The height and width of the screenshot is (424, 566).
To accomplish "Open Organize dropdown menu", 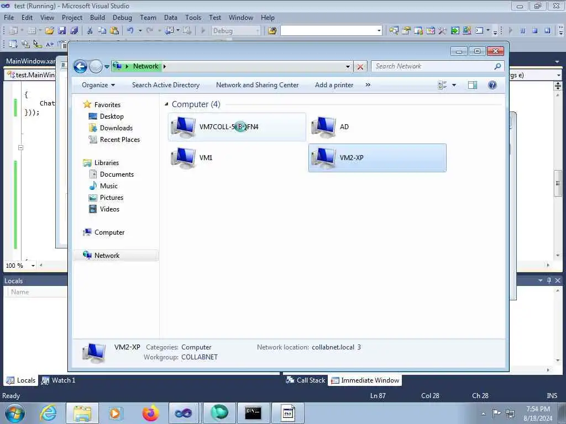I will coord(98,85).
